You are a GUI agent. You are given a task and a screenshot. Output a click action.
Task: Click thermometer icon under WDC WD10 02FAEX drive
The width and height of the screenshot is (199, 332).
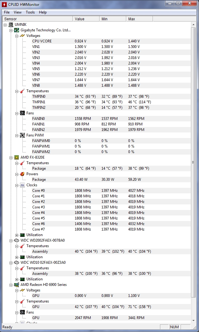[22, 268]
